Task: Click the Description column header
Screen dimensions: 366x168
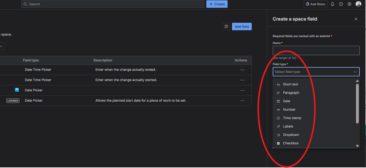Action: coord(103,60)
